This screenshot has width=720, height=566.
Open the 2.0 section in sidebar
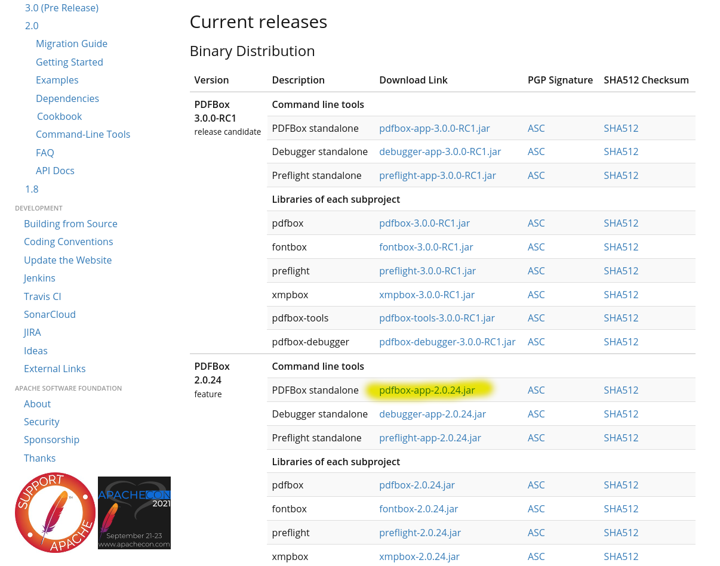32,26
